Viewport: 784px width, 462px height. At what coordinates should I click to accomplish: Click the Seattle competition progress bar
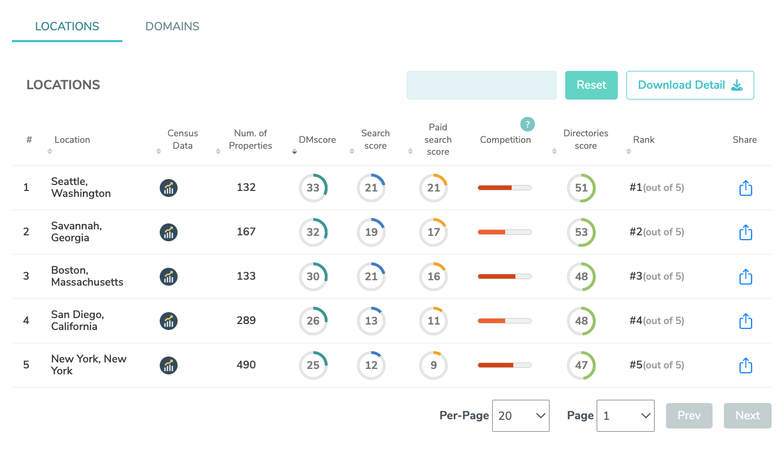point(504,188)
